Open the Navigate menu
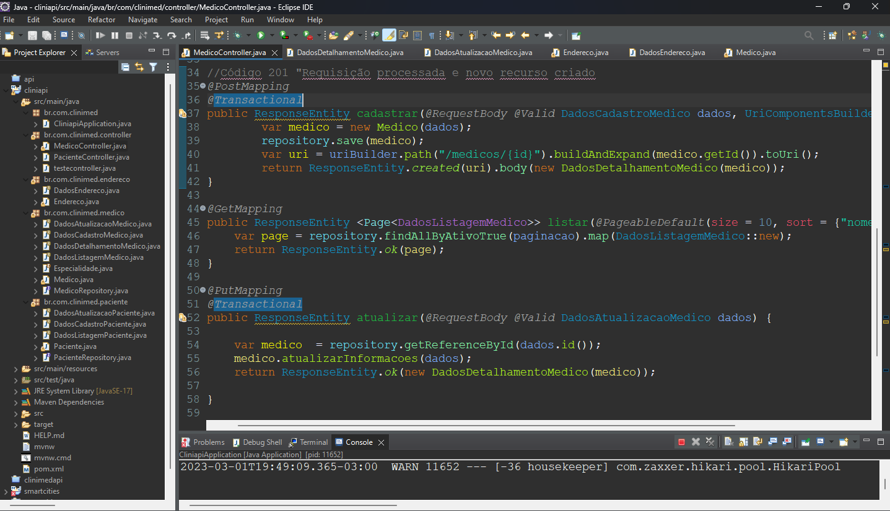Image resolution: width=890 pixels, height=511 pixels. (x=142, y=20)
